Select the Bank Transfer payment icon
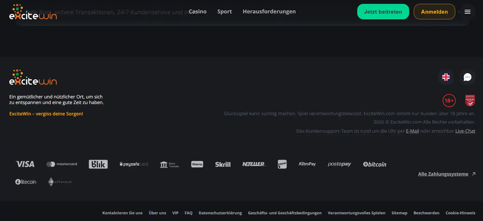483x221 pixels. [169, 164]
